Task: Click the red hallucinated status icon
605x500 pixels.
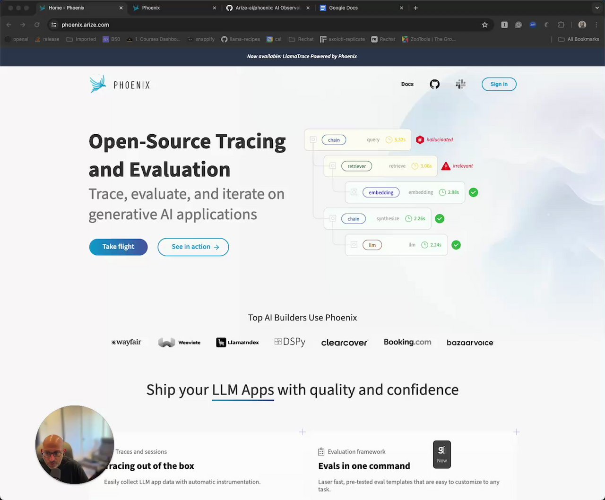Action: 420,139
